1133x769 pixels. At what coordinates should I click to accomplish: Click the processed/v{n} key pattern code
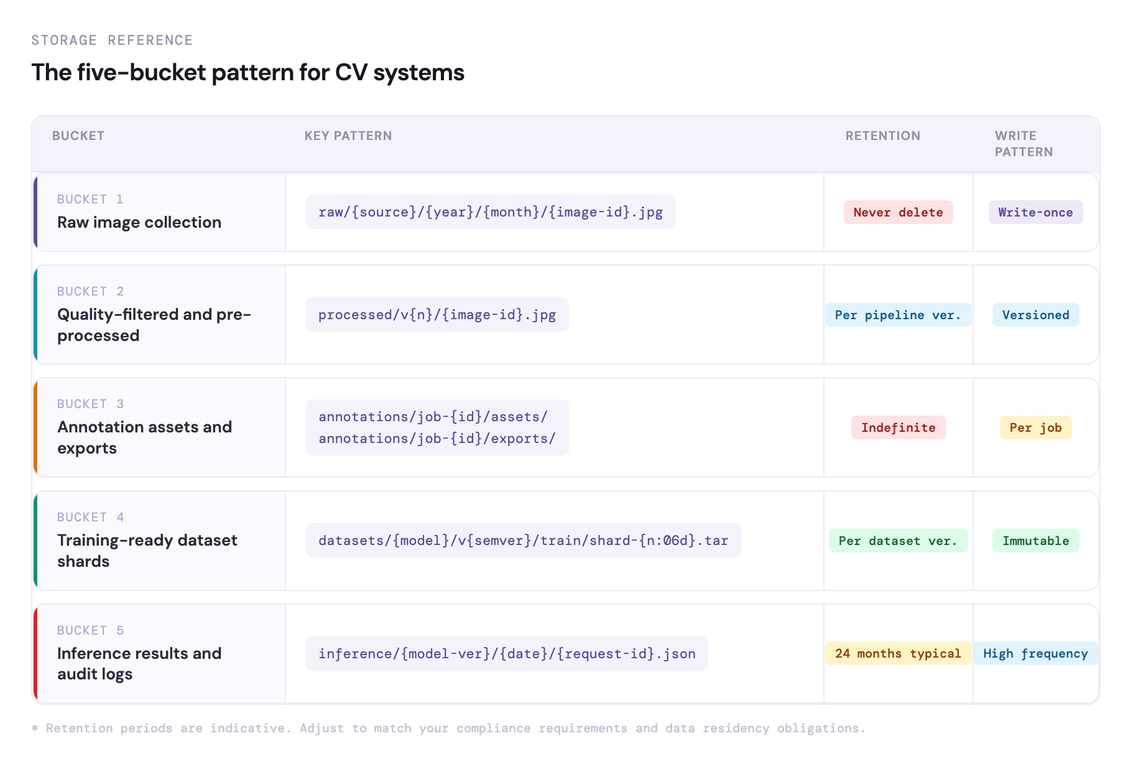pyautogui.click(x=437, y=315)
